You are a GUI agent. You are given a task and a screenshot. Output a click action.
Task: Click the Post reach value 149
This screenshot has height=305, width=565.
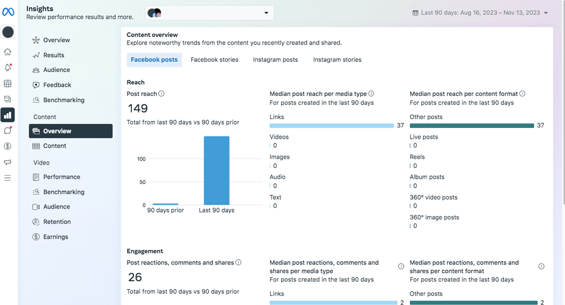pyautogui.click(x=137, y=108)
